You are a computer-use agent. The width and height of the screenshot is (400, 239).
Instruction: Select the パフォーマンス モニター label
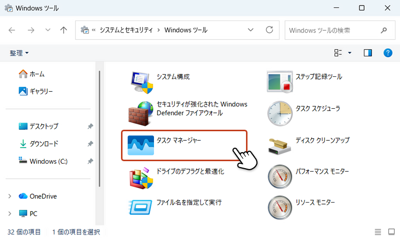(322, 171)
